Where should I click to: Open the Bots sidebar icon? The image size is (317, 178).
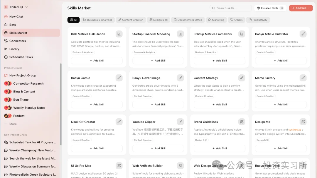6,25
